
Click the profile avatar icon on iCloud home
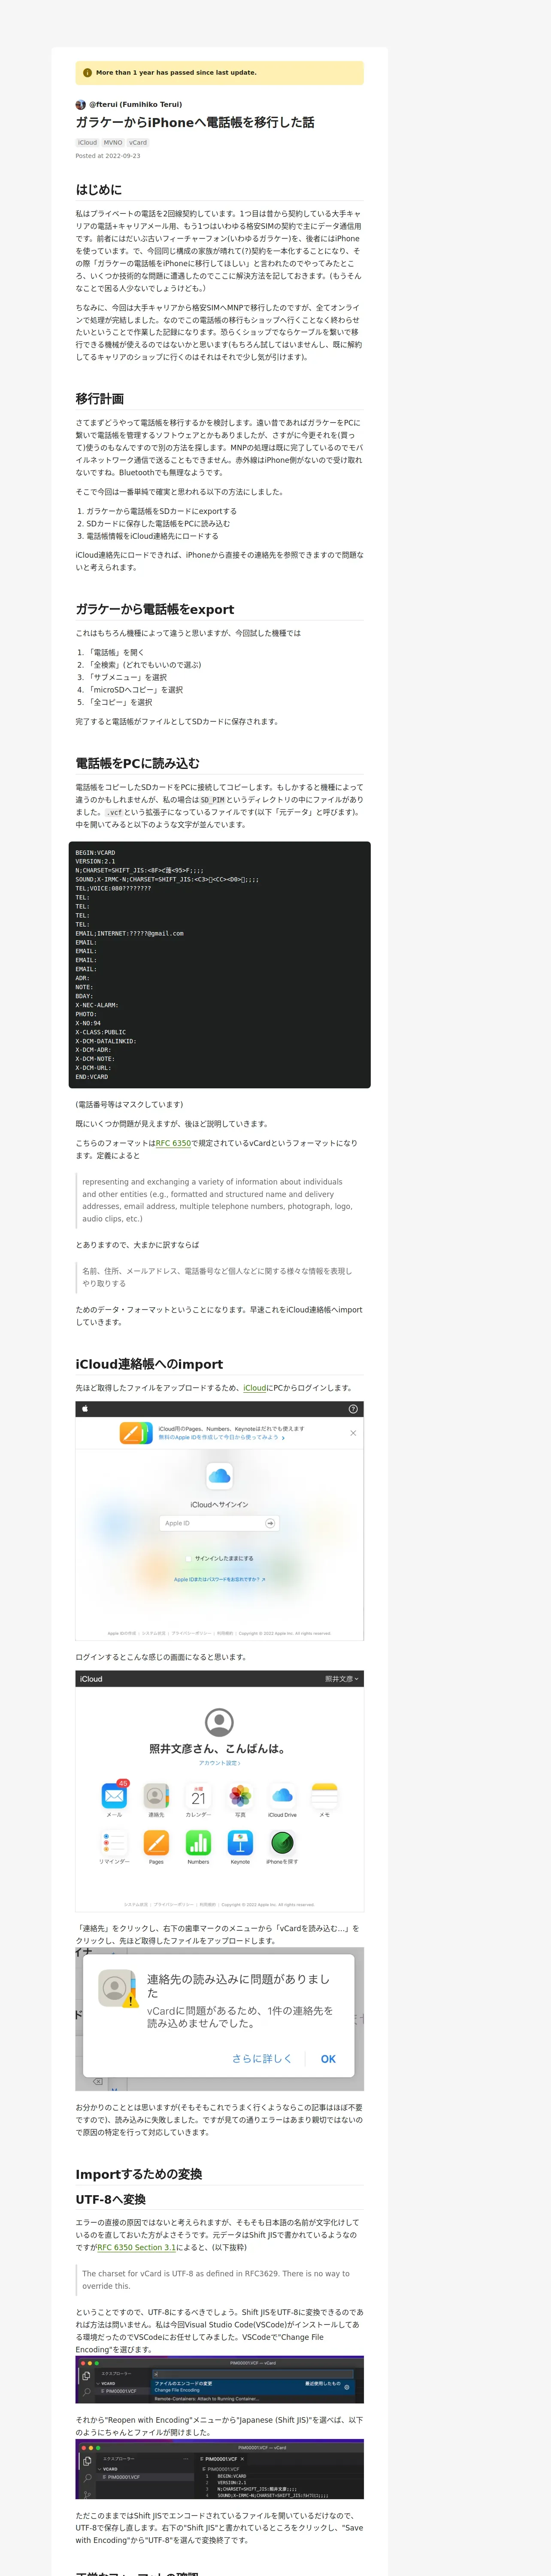pyautogui.click(x=219, y=1722)
